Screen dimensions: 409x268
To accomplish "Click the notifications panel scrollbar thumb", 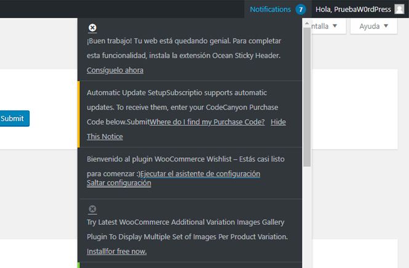I will click(307, 97).
